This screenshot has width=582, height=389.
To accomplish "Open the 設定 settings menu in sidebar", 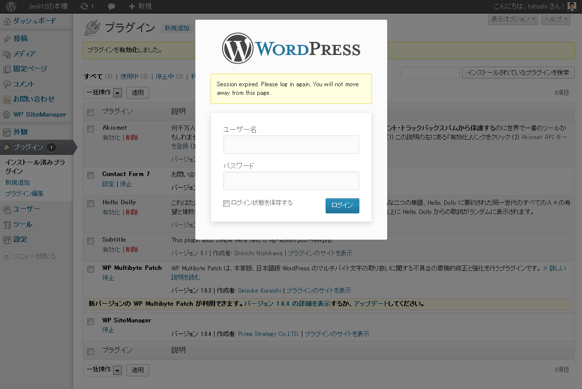I will coord(20,239).
